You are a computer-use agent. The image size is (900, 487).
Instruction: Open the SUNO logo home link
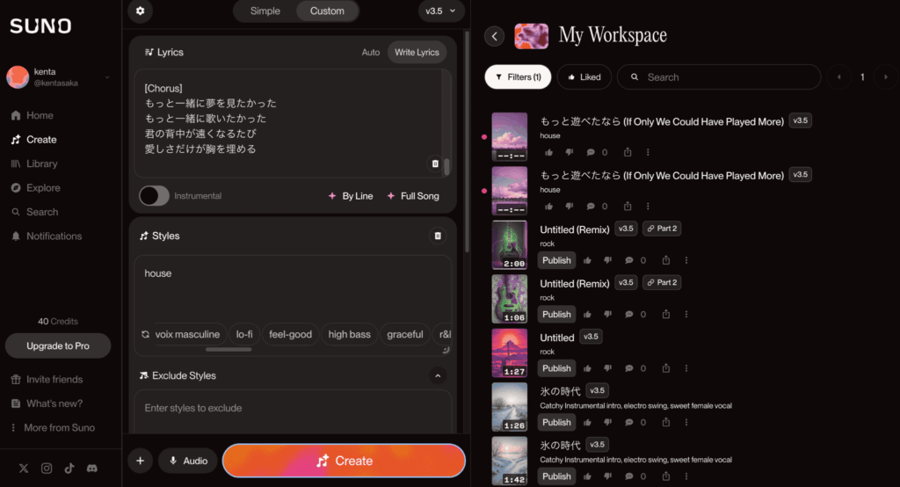coord(40,25)
